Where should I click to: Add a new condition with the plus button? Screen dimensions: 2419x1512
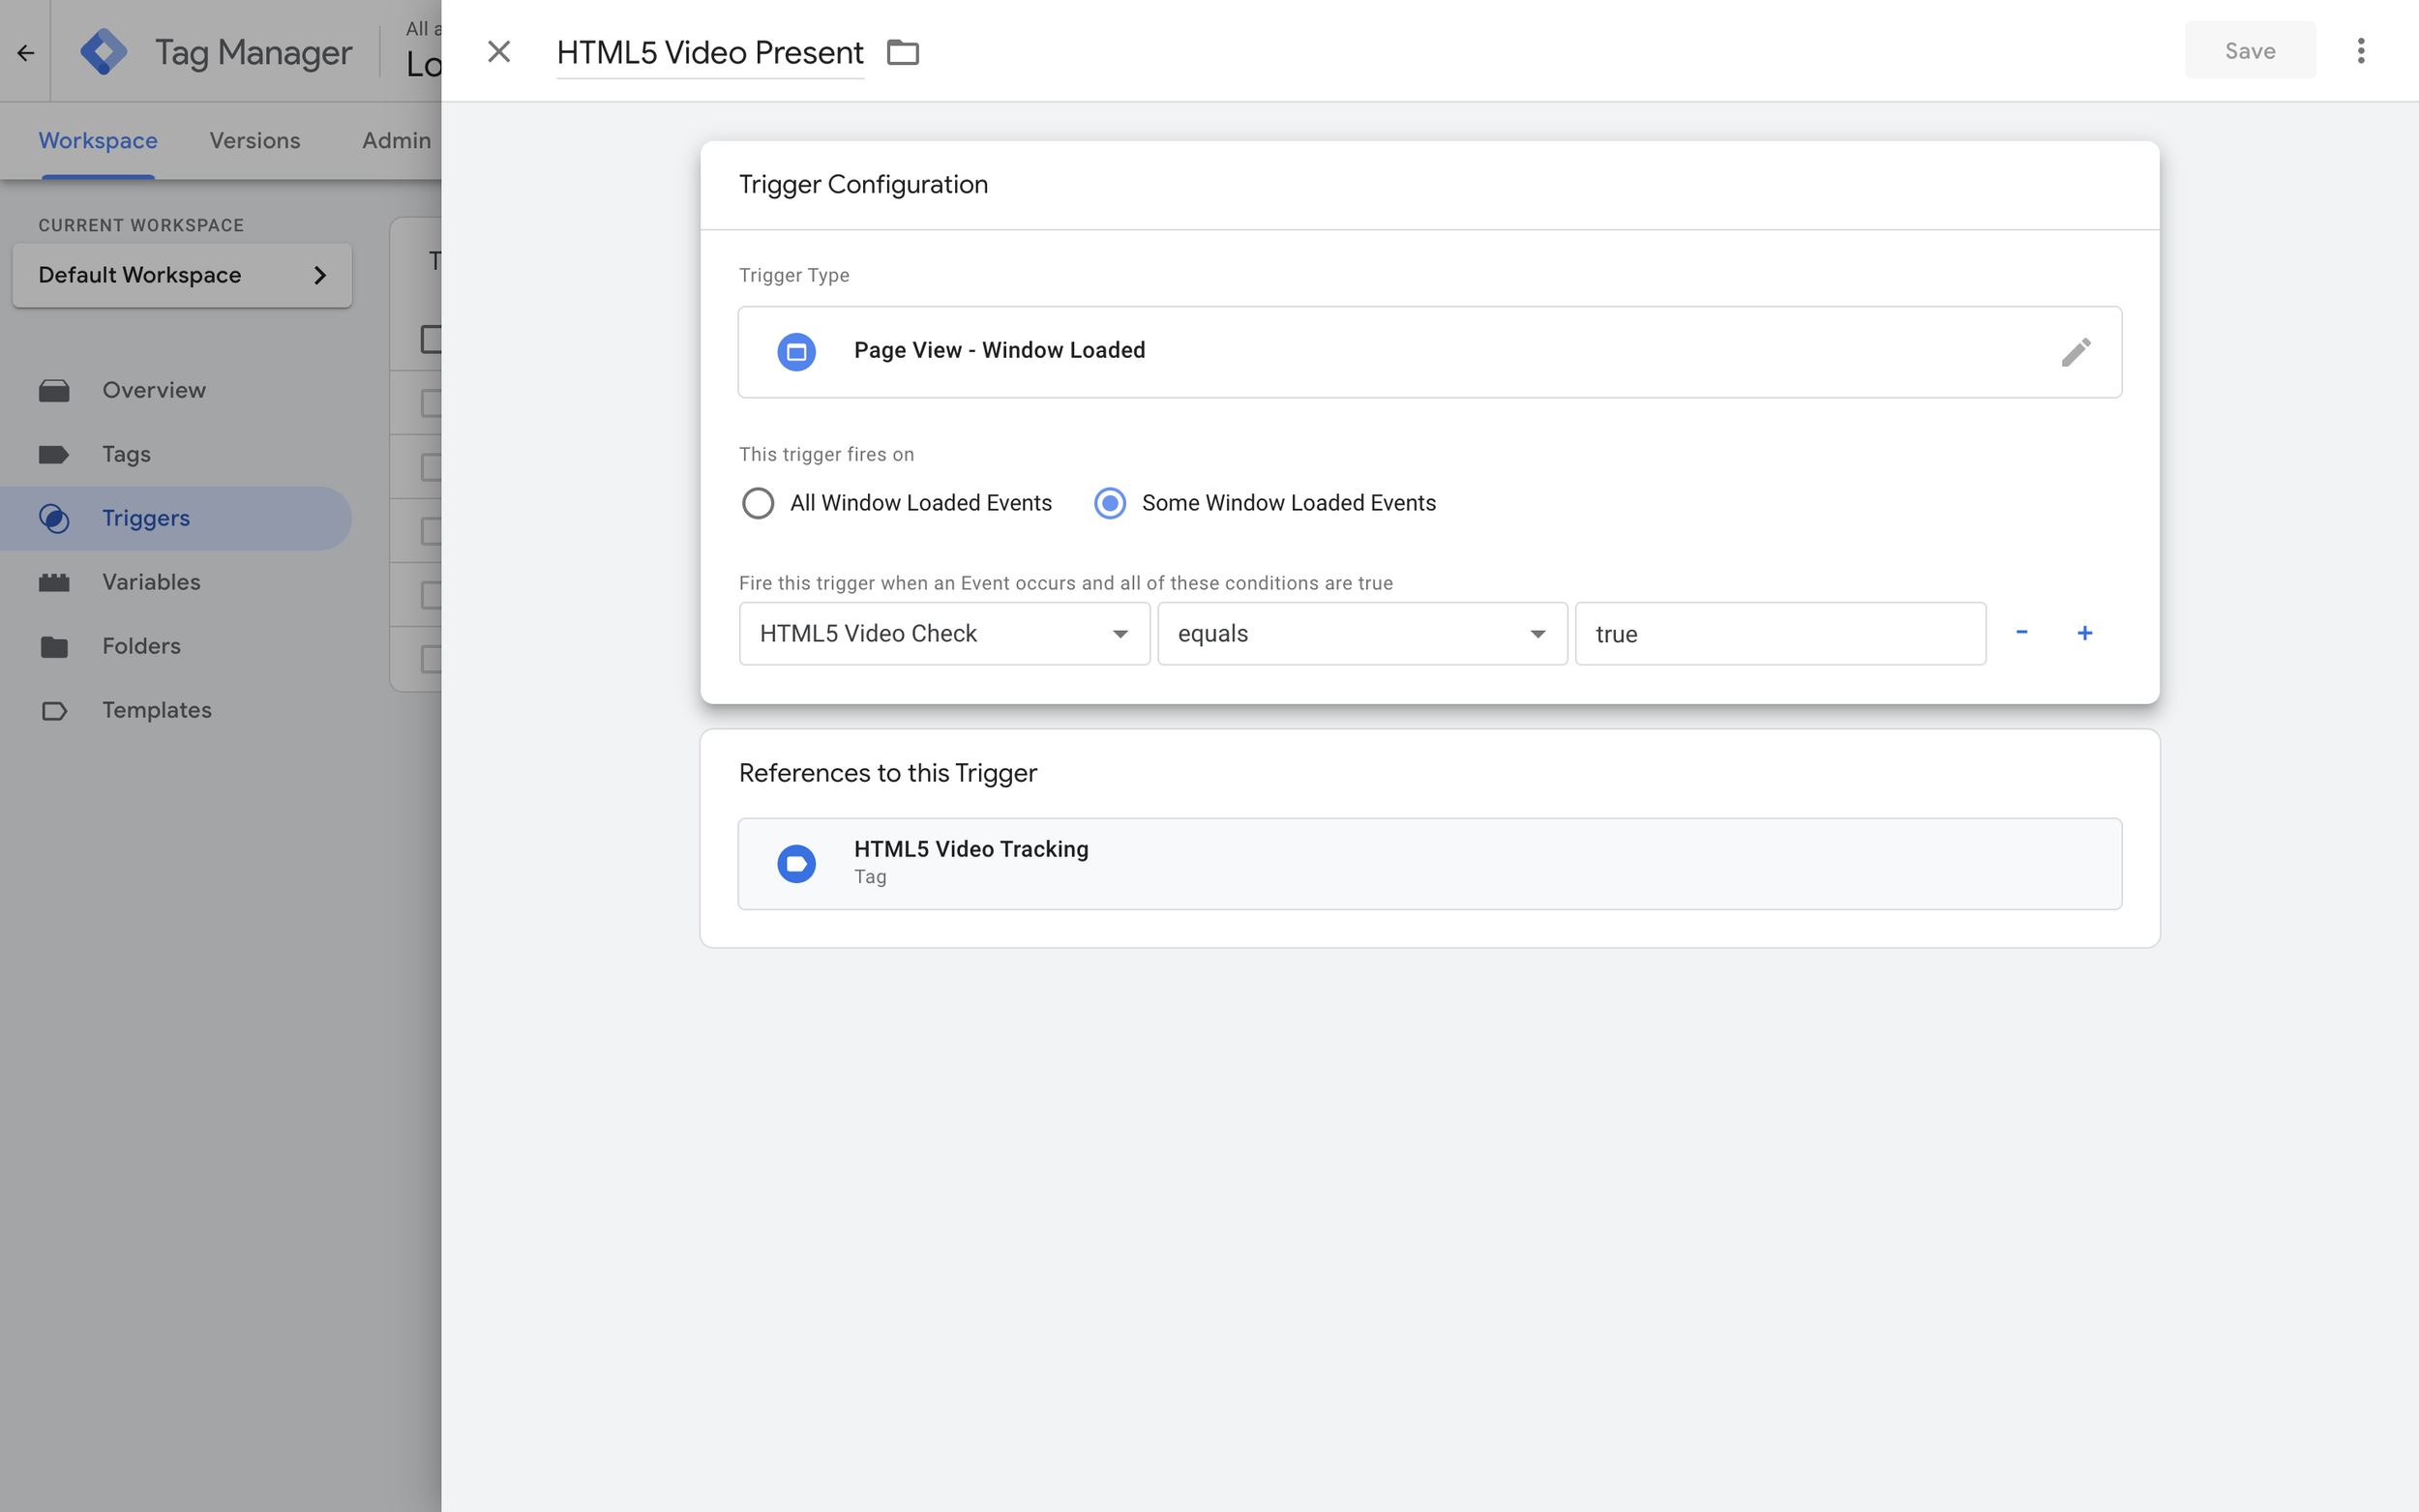2086,633
